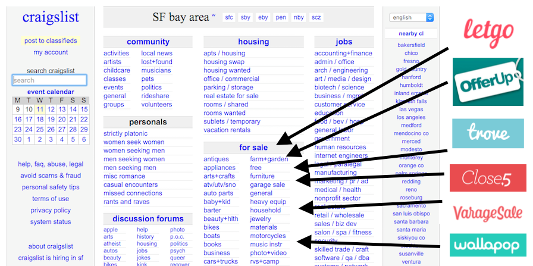Open personal safety tips

pos(51,187)
